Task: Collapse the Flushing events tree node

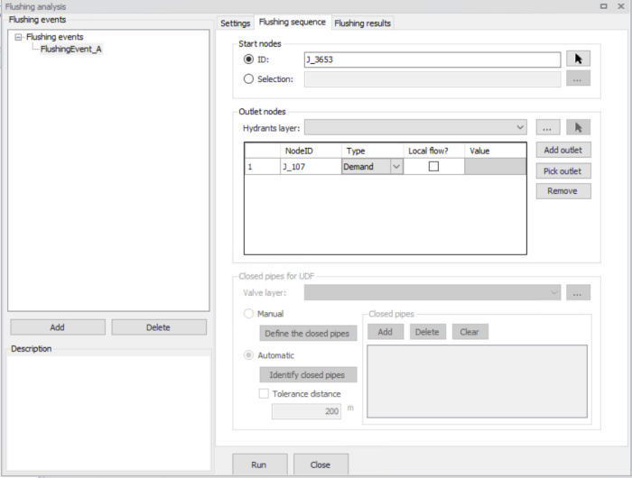Action: [x=18, y=37]
